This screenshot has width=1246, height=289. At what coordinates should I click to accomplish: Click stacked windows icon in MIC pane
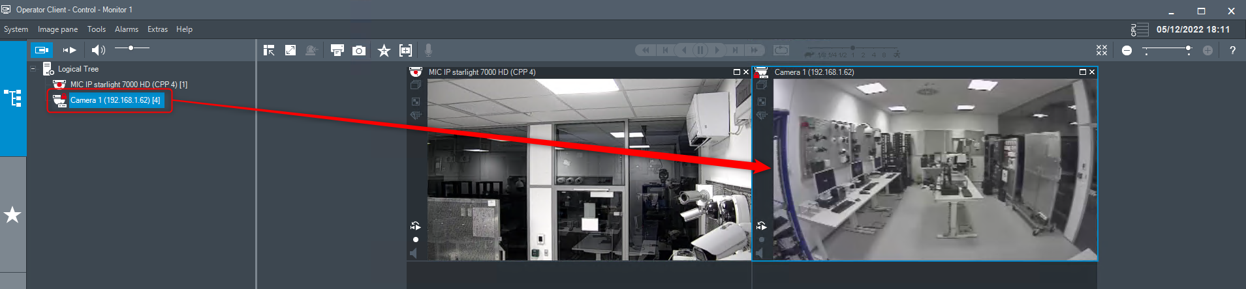[416, 85]
